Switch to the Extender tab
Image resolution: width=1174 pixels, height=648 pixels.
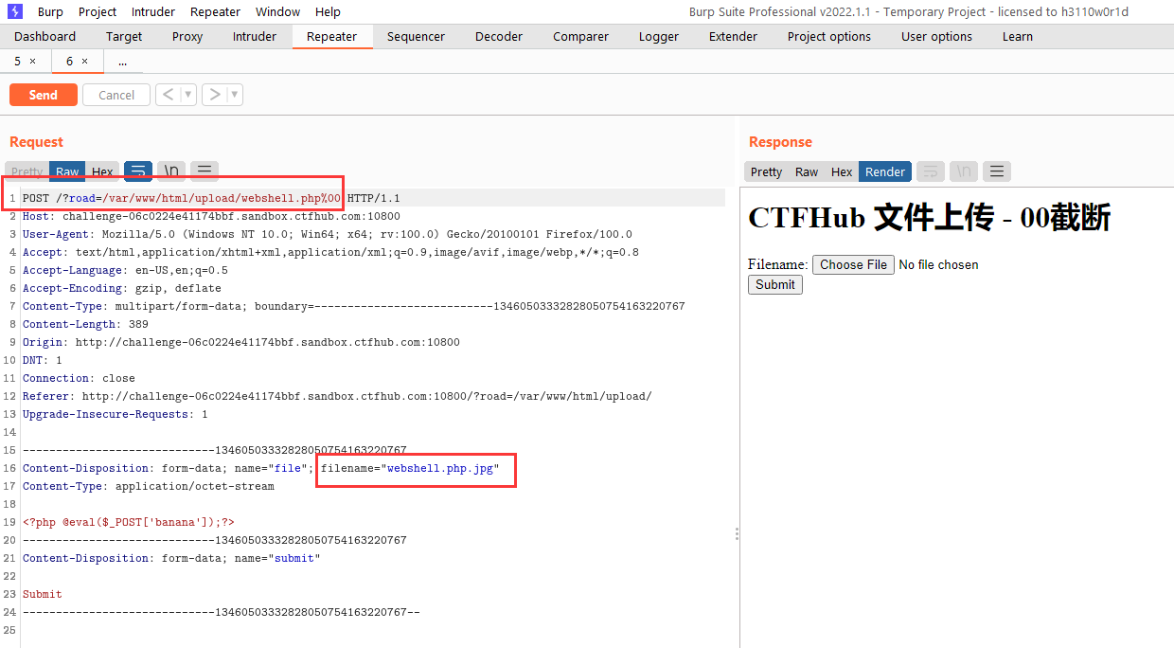click(733, 36)
